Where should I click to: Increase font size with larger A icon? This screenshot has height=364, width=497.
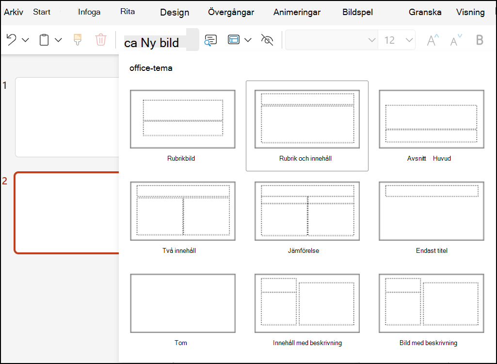click(433, 40)
